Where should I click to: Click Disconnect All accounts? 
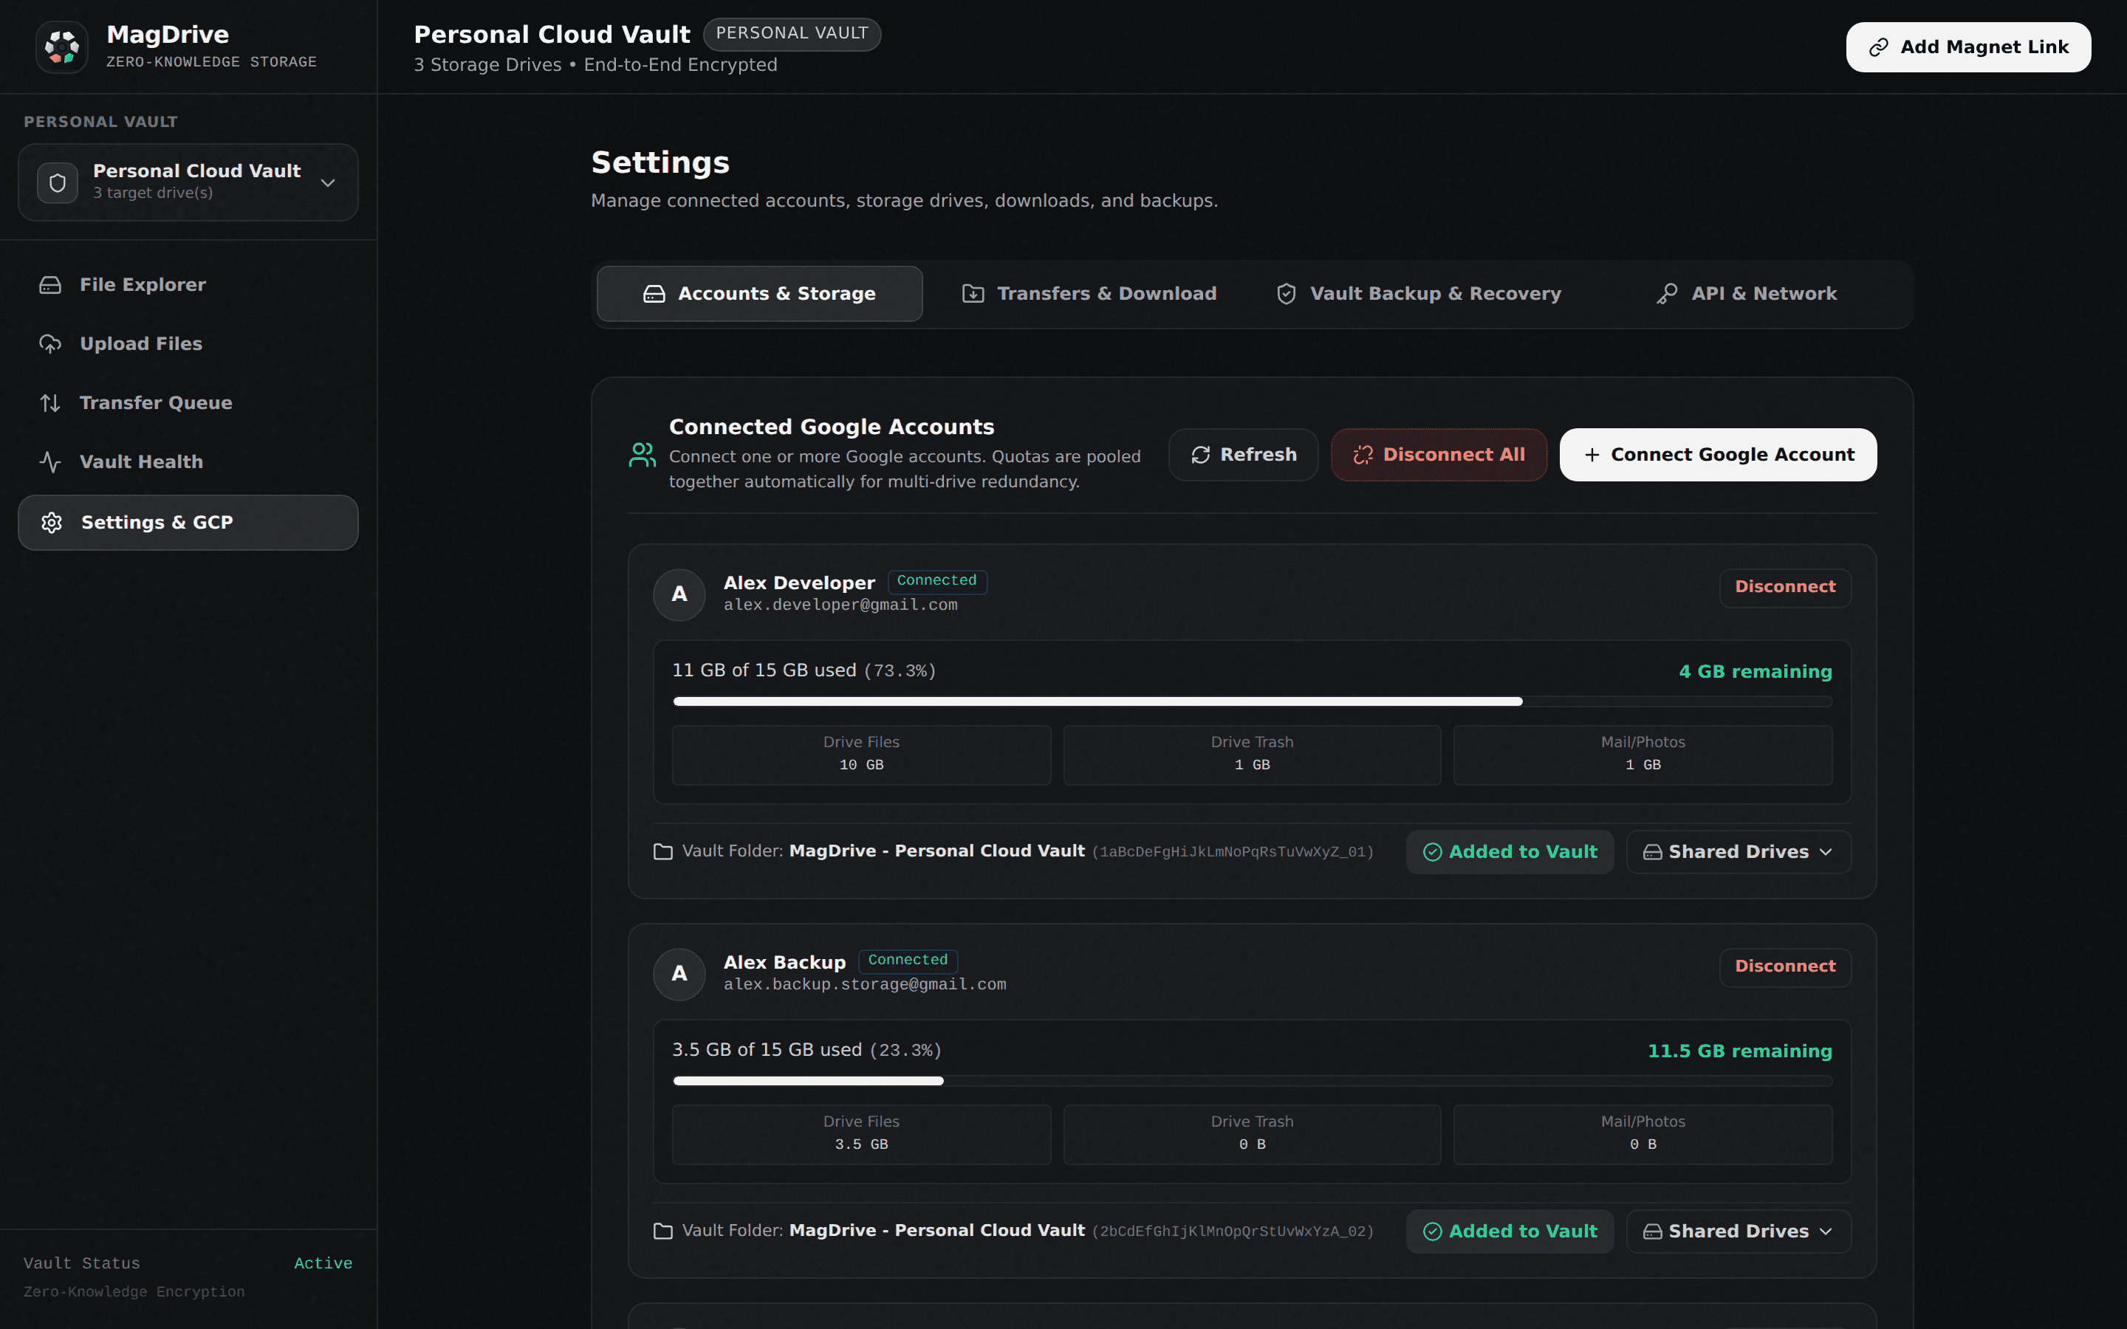tap(1439, 454)
